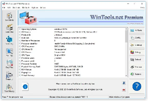This screenshot has width=148, height=101.
Task: Open the Uninstaller tool
Action: click(x=10, y=17)
